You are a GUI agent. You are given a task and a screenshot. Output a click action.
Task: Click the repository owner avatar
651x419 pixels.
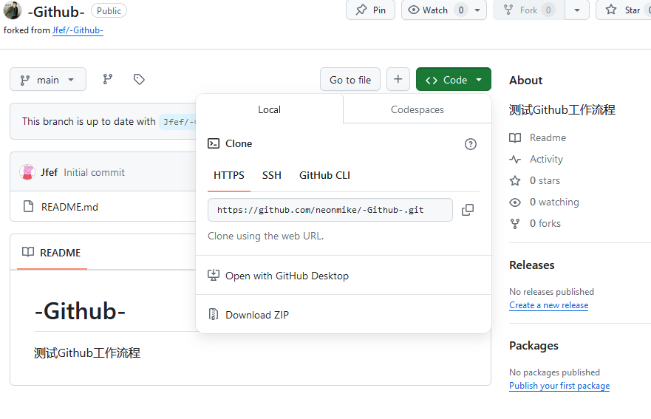13,10
